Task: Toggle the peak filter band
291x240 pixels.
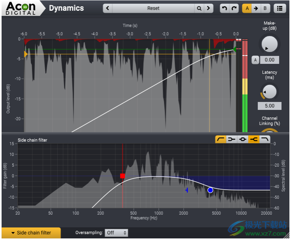Action: (243, 139)
